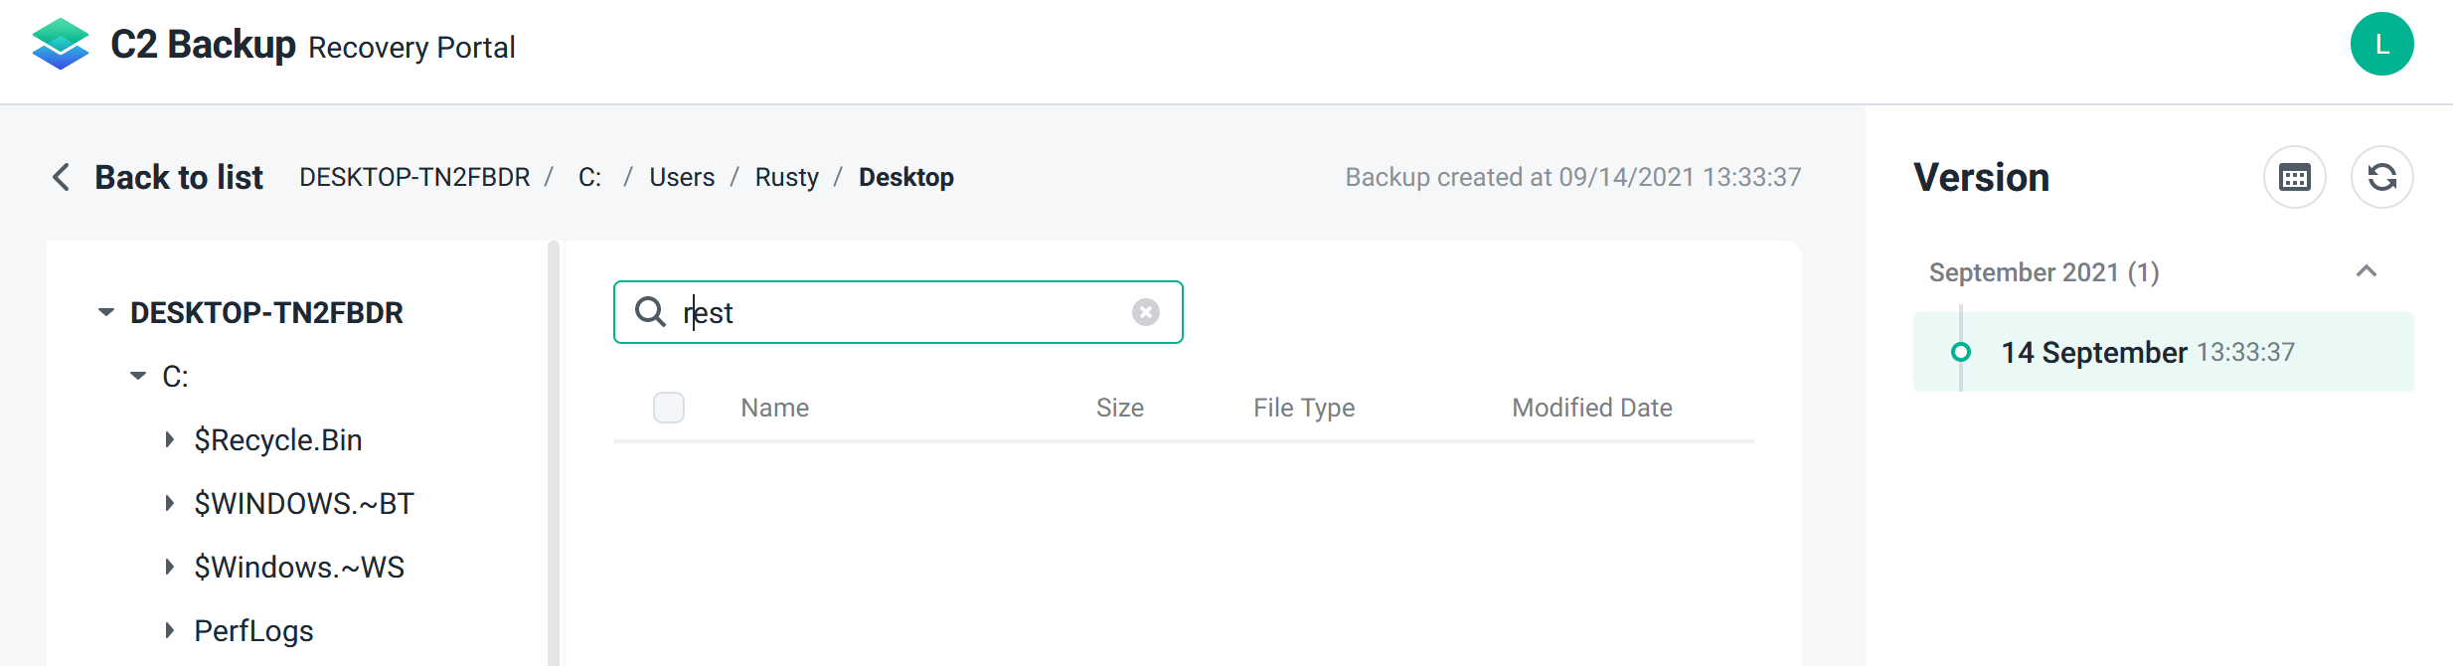The width and height of the screenshot is (2453, 666).
Task: Open $Windows.~WS in folder tree
Action: pos(299,567)
